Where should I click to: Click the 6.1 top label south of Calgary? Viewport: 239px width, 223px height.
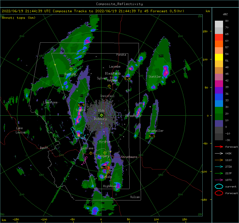pos(104,168)
